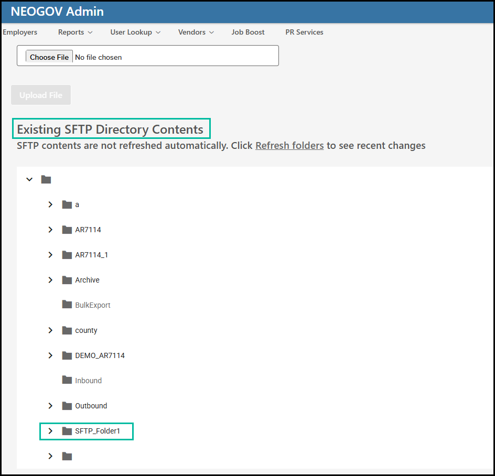Expand the DEMO_AR7114 folder
Screen dimensions: 495x476
click(x=50, y=355)
